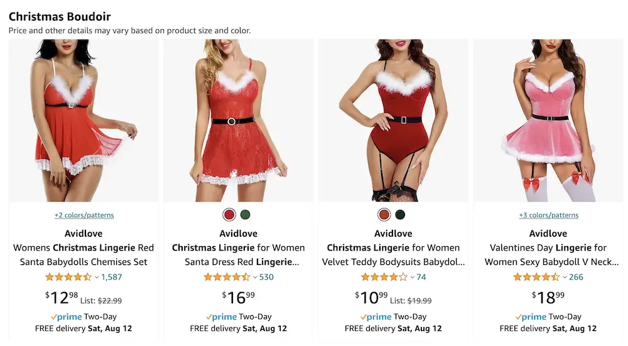Expand rating dropdown arrow beside 266 reviews

pyautogui.click(x=565, y=277)
